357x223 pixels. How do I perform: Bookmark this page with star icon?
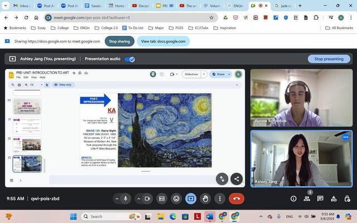tap(211, 17)
